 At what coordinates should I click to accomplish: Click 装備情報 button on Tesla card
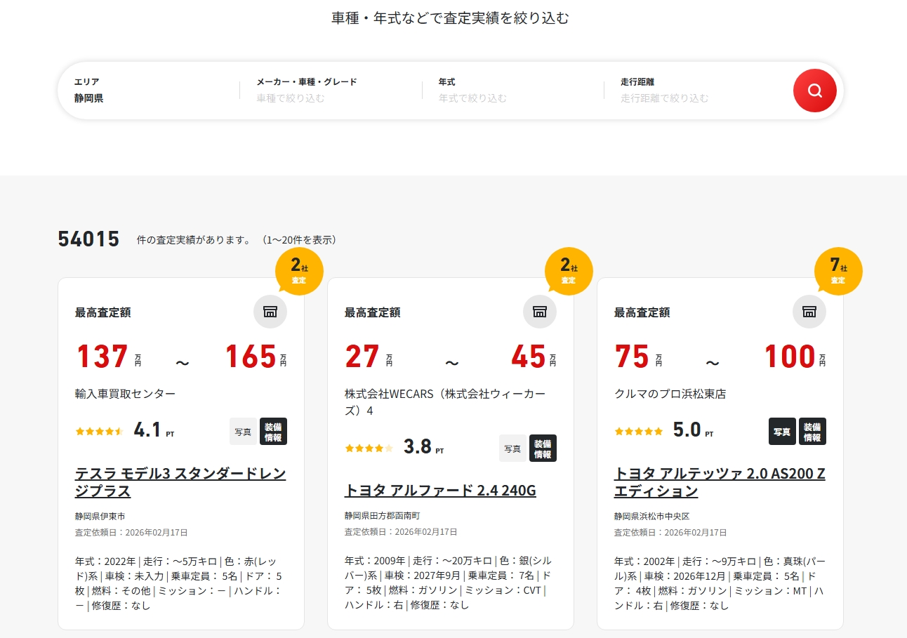273,432
